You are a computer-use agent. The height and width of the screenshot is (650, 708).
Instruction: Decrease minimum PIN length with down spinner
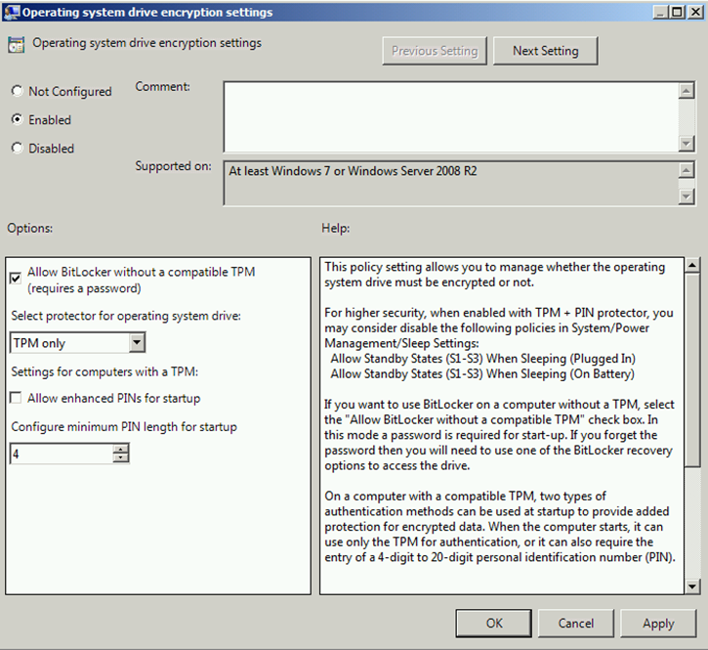[120, 457]
